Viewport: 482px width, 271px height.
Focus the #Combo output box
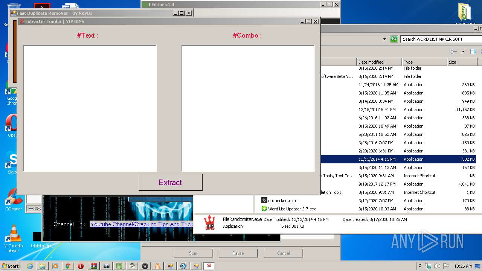pyautogui.click(x=248, y=108)
